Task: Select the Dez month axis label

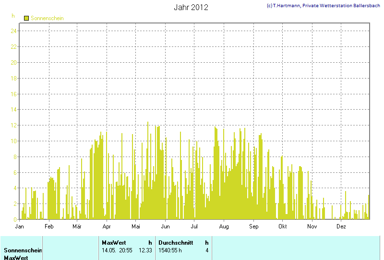Action: tap(341, 226)
